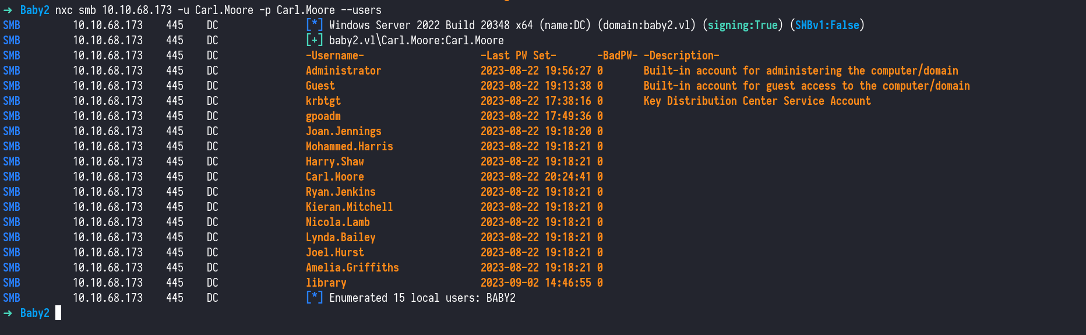This screenshot has height=335, width=1086.
Task: Select the krbtgt account name
Action: tap(323, 101)
